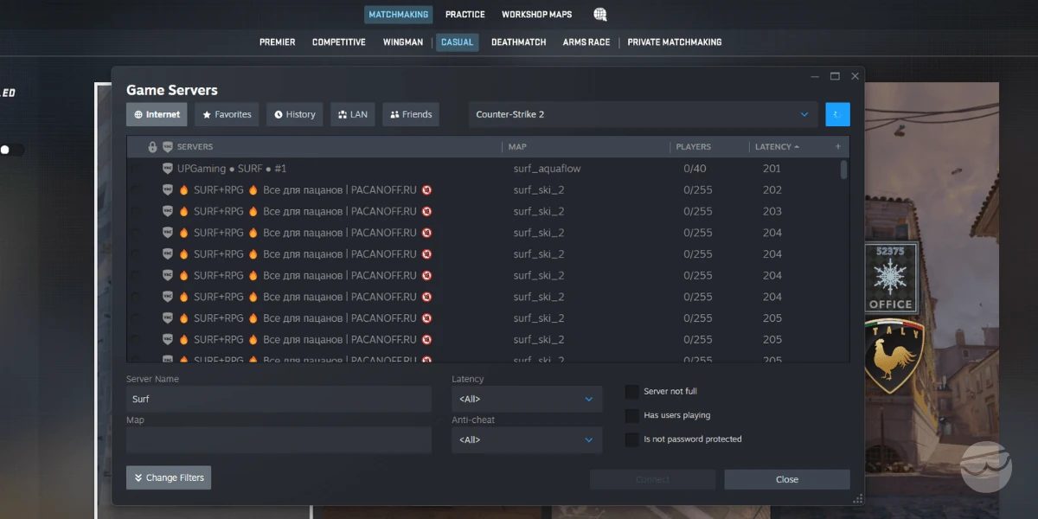Sort the list by SERVERS name column
Screen dimensions: 1038x519
pos(195,147)
